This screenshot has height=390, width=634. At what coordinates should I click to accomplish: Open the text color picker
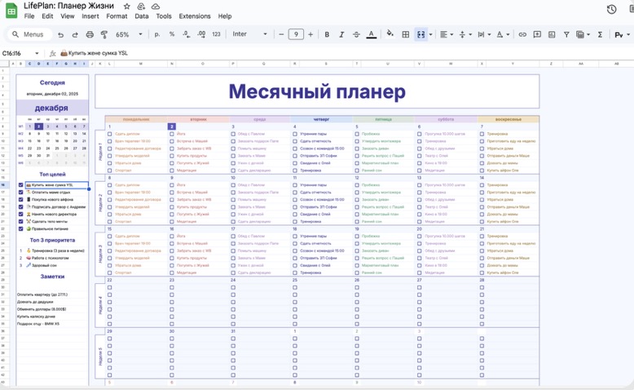[371, 35]
